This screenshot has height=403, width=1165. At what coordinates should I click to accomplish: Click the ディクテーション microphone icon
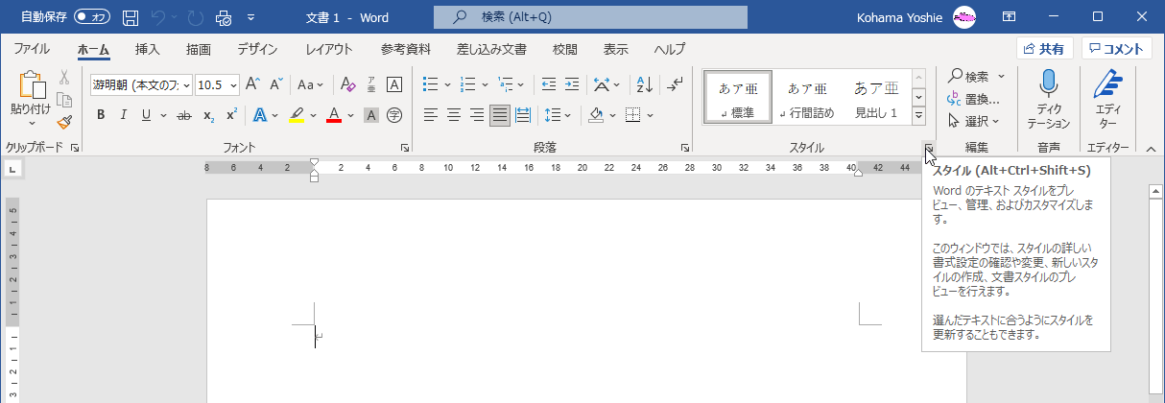tap(1049, 83)
